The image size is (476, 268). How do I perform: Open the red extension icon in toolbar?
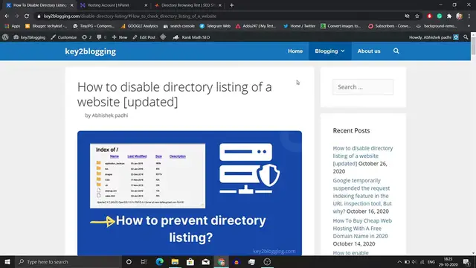(429, 16)
